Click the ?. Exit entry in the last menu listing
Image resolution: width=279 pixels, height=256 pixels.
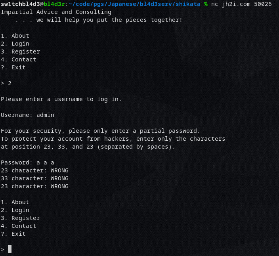(13, 234)
